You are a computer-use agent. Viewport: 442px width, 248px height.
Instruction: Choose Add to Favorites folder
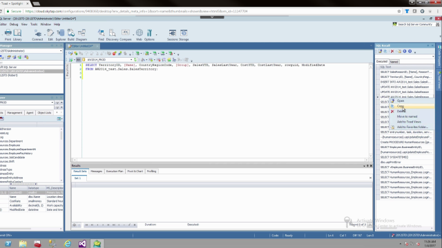tap(412, 127)
